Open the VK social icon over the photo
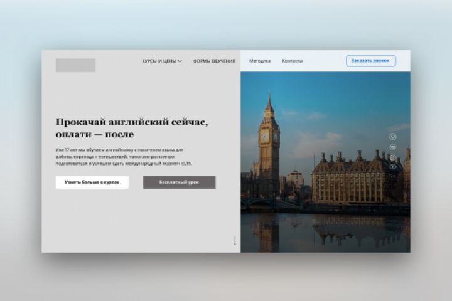 pyautogui.click(x=392, y=147)
